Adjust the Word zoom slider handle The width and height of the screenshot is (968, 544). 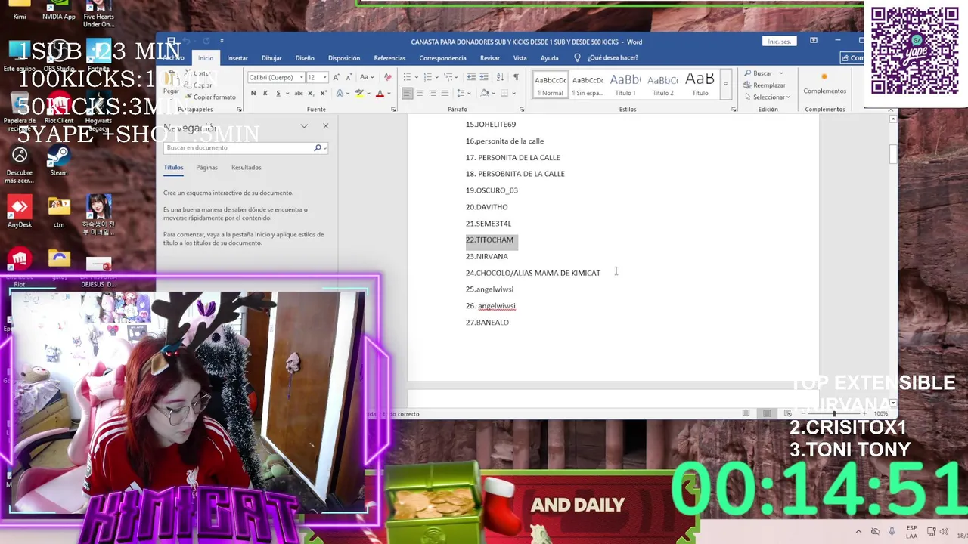tap(835, 413)
